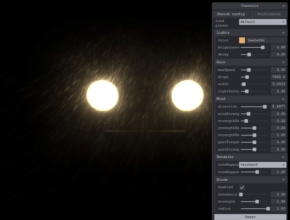This screenshot has width=290, height=220.
Task: Click the slider for strengthVariation 1.00
Action: [254, 135]
